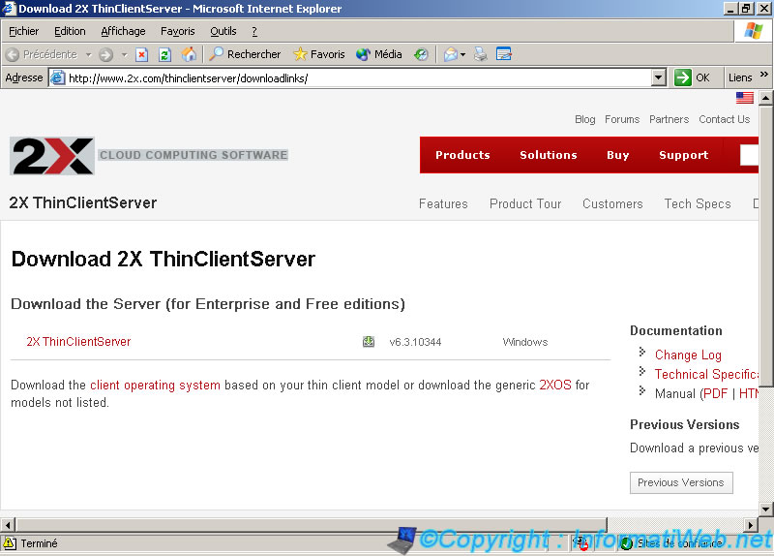Click the horizontal scrollbar left arrow

8,525
